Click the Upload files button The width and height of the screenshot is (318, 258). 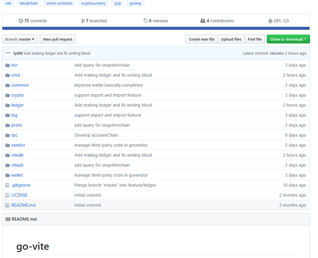(231, 39)
